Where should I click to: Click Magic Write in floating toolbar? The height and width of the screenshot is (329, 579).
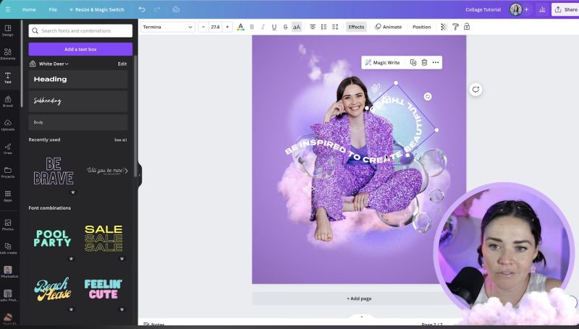pyautogui.click(x=383, y=63)
